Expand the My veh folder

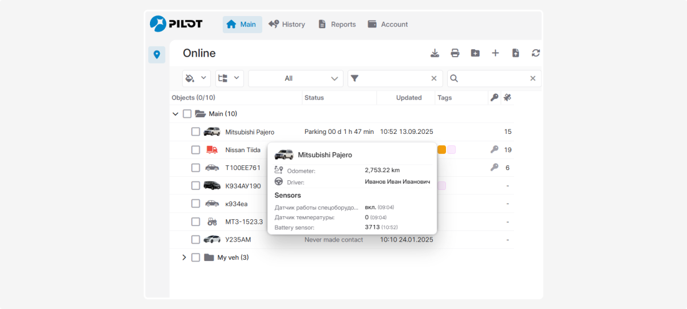click(184, 257)
